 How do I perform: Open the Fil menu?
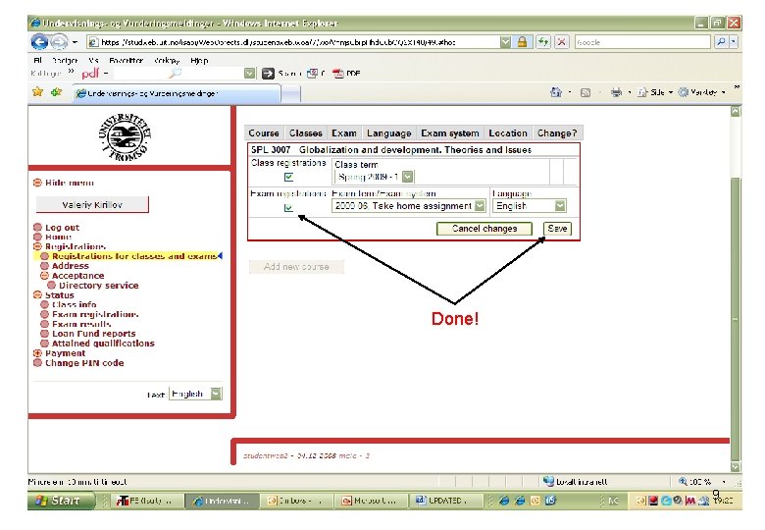[37, 61]
